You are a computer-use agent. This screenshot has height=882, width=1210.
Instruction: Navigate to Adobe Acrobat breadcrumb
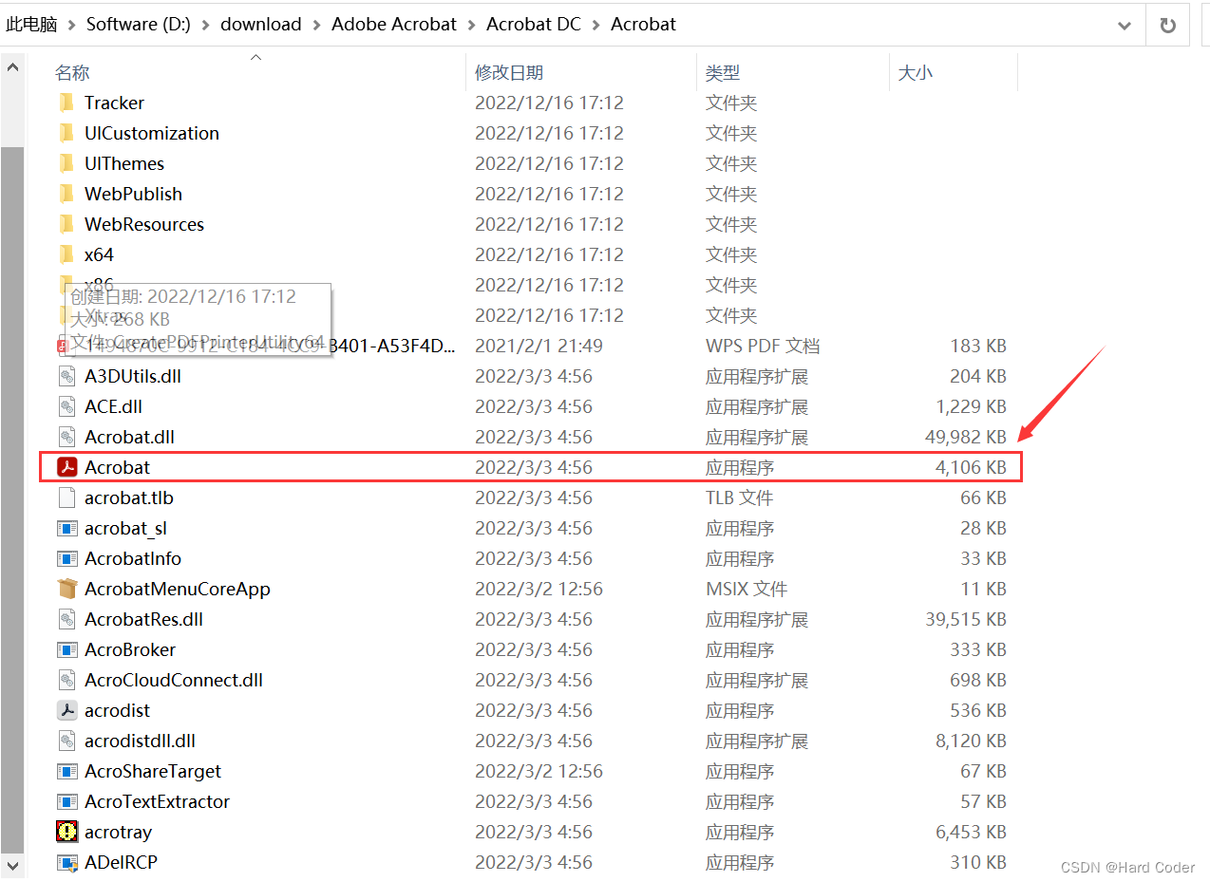tap(394, 25)
